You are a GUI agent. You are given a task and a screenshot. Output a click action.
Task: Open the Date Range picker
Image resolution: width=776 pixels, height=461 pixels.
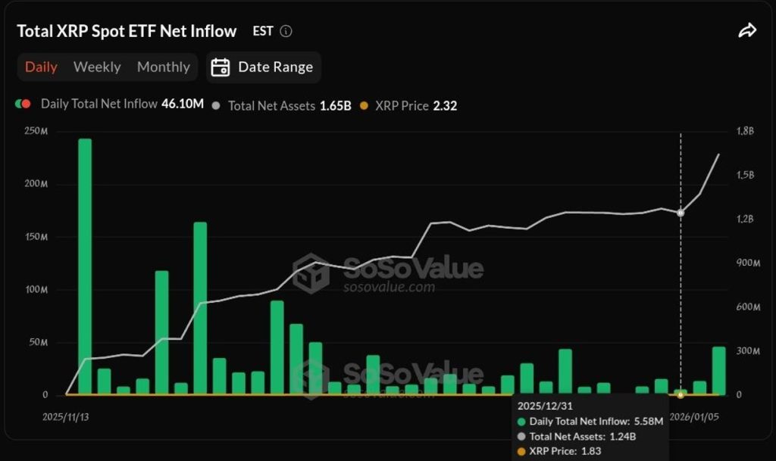[x=264, y=67]
